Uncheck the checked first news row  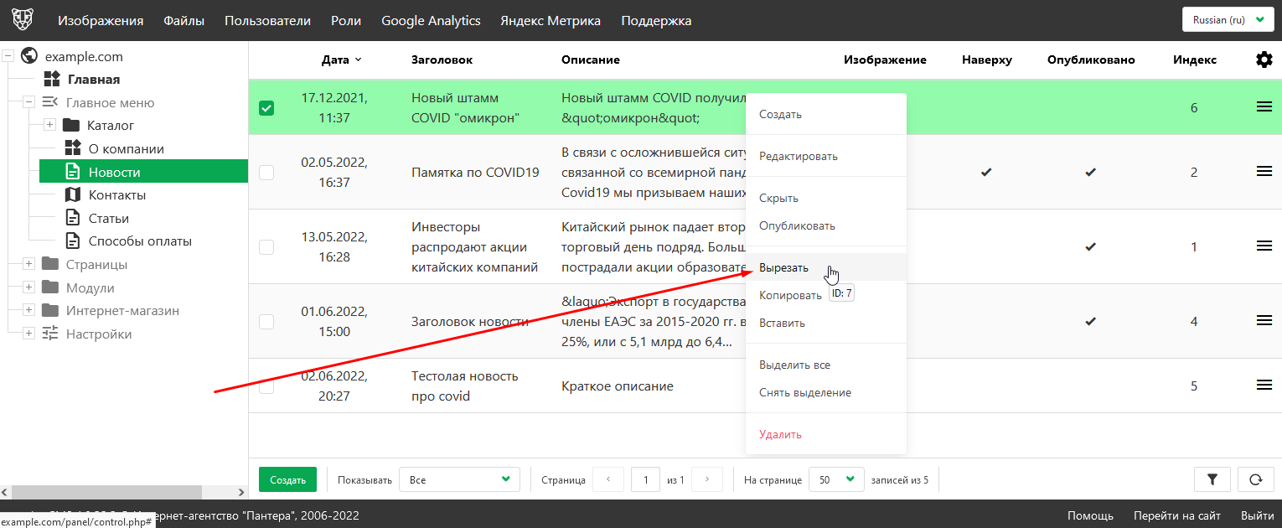click(266, 108)
